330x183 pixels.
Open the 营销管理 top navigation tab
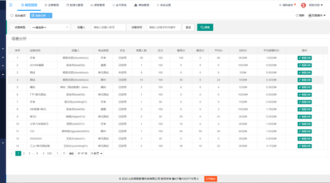(x=142, y=5)
